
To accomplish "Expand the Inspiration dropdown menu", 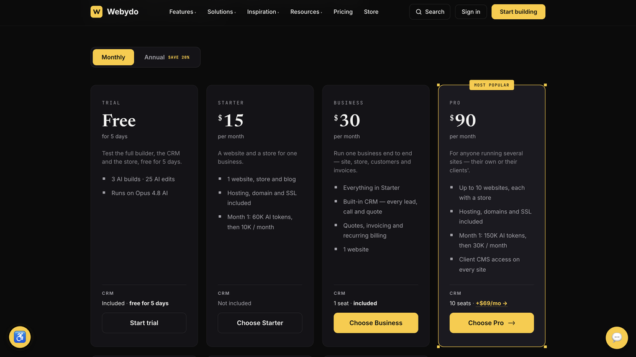I will click(x=263, y=12).
